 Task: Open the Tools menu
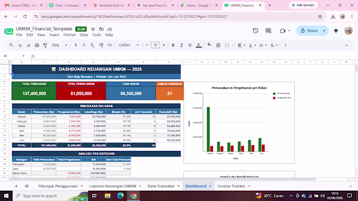coord(96,35)
